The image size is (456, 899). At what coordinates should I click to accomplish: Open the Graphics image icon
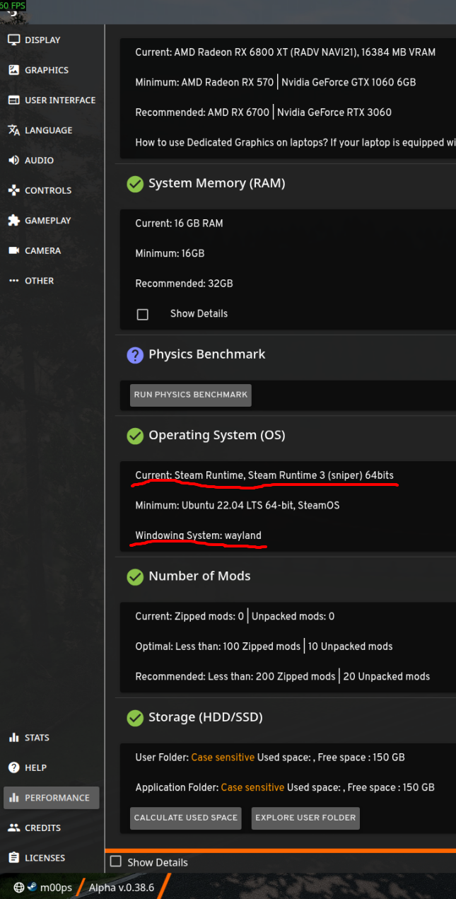tap(13, 70)
